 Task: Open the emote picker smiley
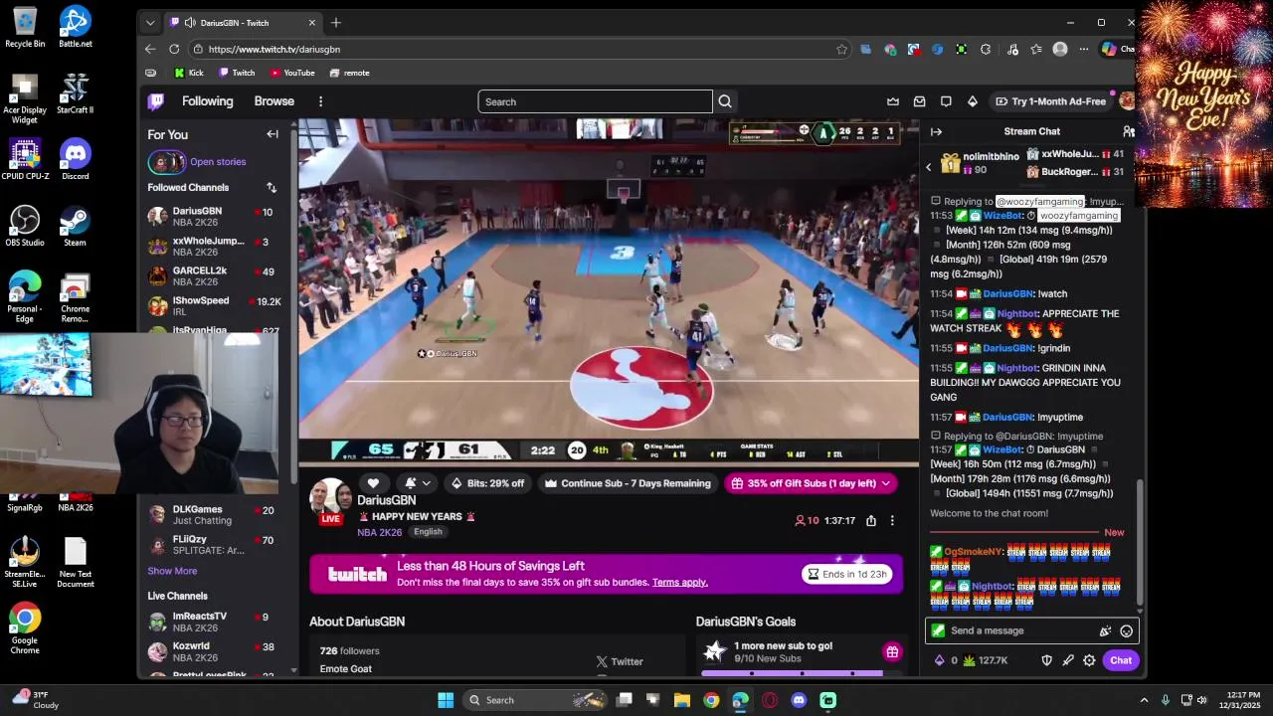[1126, 630]
